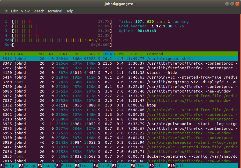Image resolution: width=241 pixels, height=168 pixels.
Task: Click the Tasks count line
Action: [154, 21]
